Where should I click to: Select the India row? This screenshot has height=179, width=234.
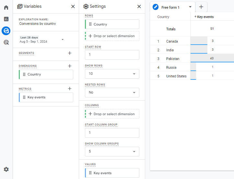192,49
